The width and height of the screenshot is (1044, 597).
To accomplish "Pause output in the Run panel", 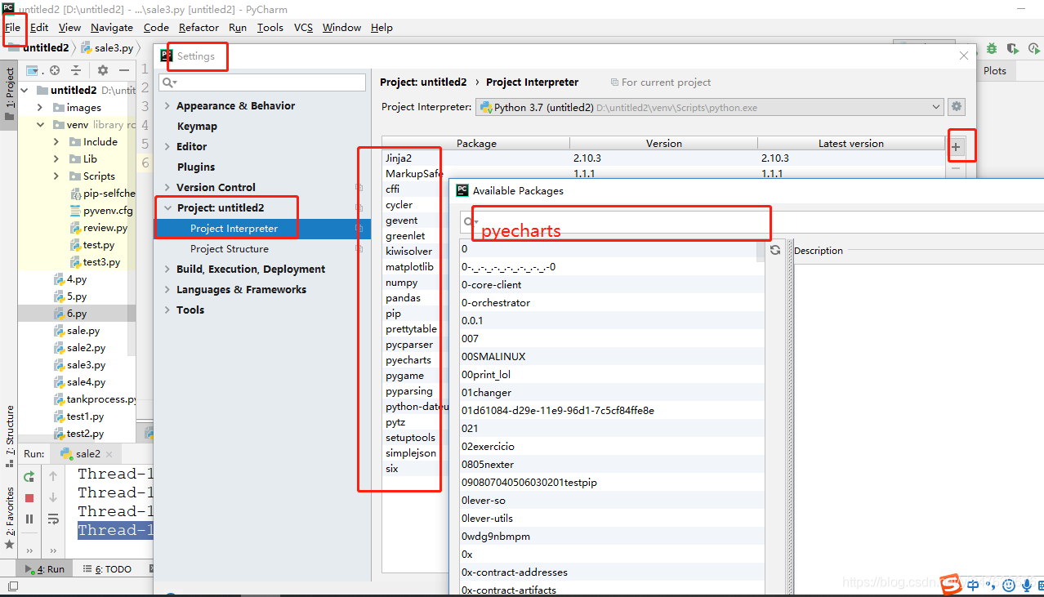I will (x=29, y=519).
